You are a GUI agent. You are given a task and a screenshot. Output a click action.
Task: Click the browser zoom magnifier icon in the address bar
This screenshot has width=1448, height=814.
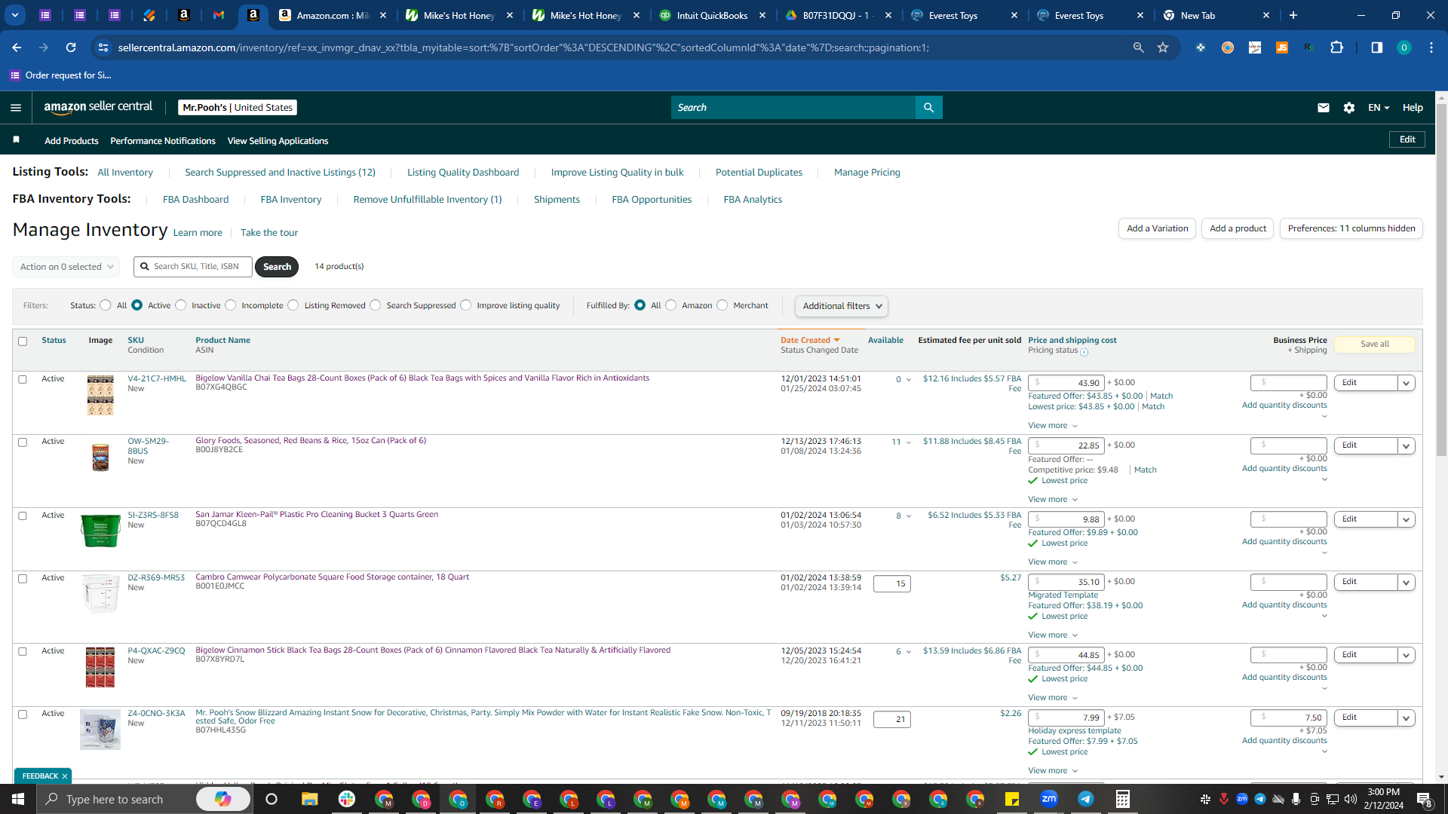[x=1138, y=47]
